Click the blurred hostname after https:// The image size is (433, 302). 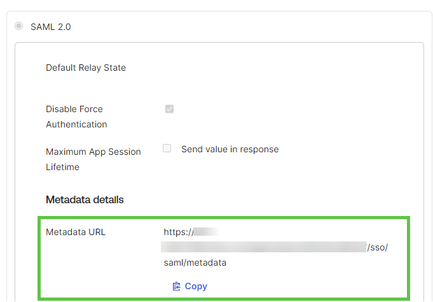click(x=206, y=232)
